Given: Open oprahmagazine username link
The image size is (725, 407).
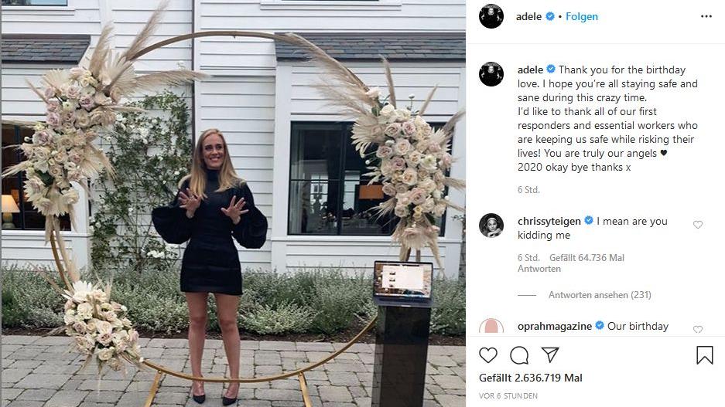Looking at the screenshot, I should (x=554, y=326).
